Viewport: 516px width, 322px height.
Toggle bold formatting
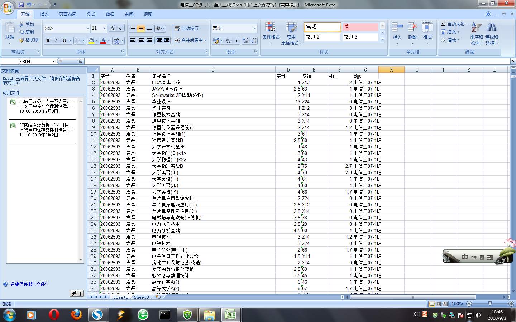coord(48,41)
